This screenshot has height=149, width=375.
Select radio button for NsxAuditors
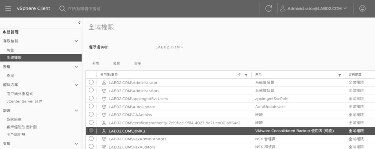(91, 146)
